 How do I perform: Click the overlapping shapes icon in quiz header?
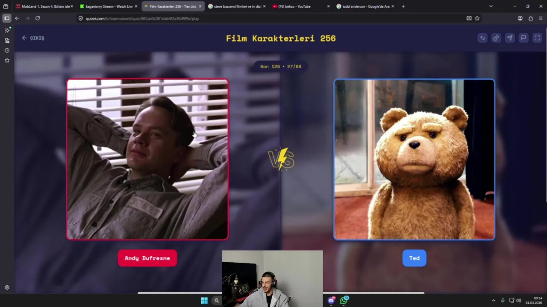pos(496,38)
